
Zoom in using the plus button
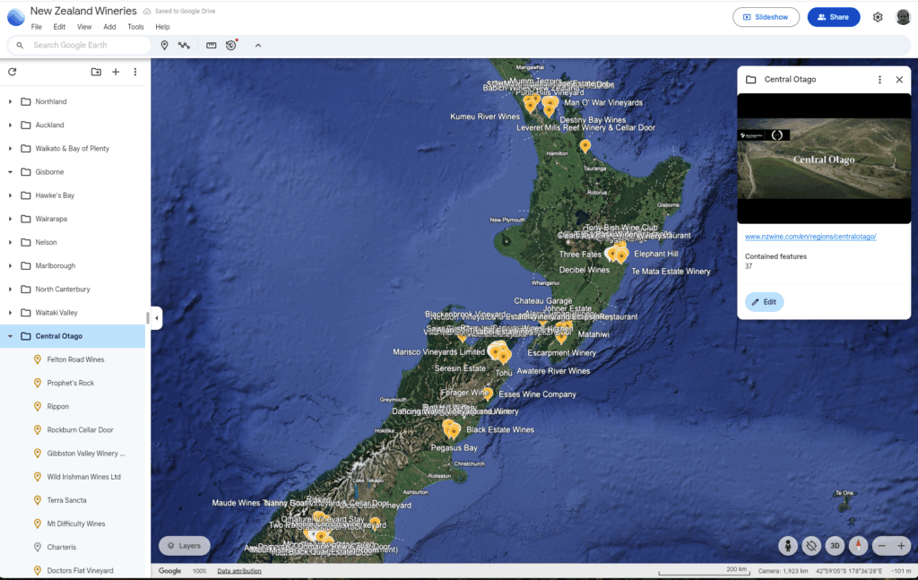(x=901, y=546)
